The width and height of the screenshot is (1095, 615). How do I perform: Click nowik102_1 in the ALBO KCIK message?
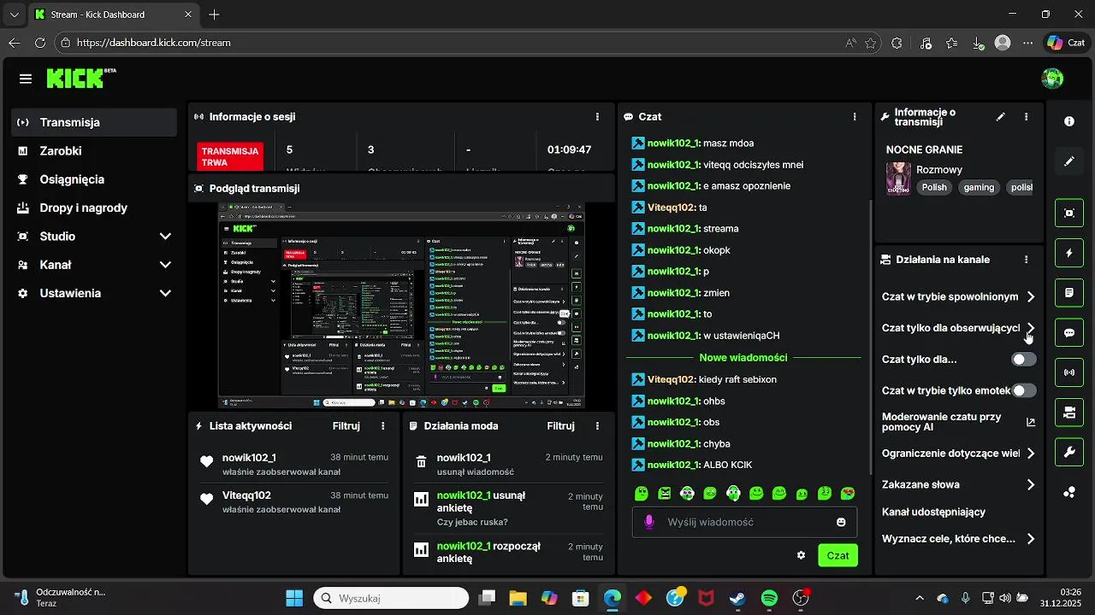pyautogui.click(x=674, y=465)
